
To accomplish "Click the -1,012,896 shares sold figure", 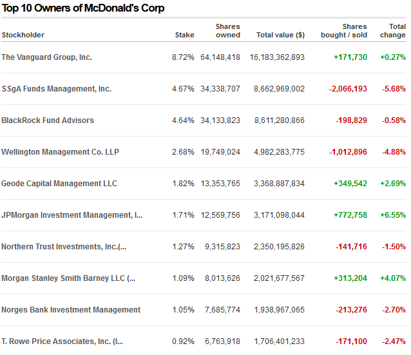I will [x=348, y=152].
